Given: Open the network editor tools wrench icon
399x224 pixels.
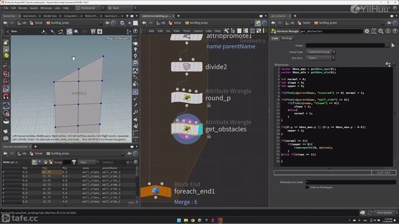Looking at the screenshot, I should tap(226, 31).
